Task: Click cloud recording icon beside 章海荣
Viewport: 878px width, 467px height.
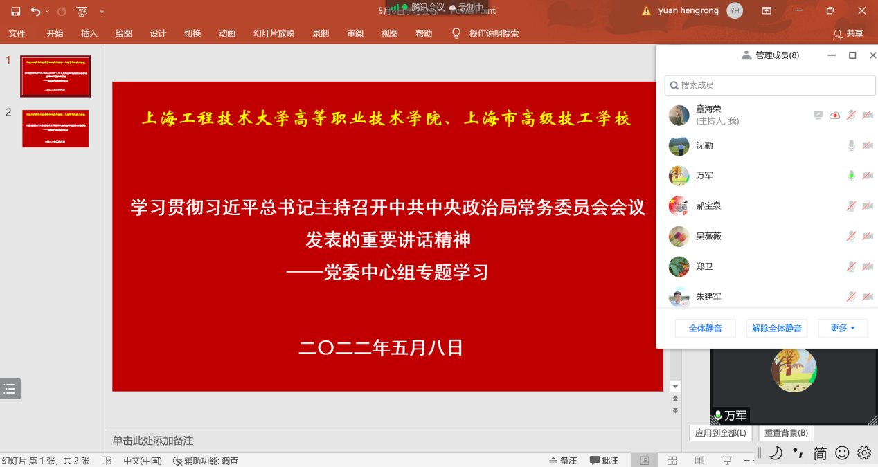Action: click(834, 115)
